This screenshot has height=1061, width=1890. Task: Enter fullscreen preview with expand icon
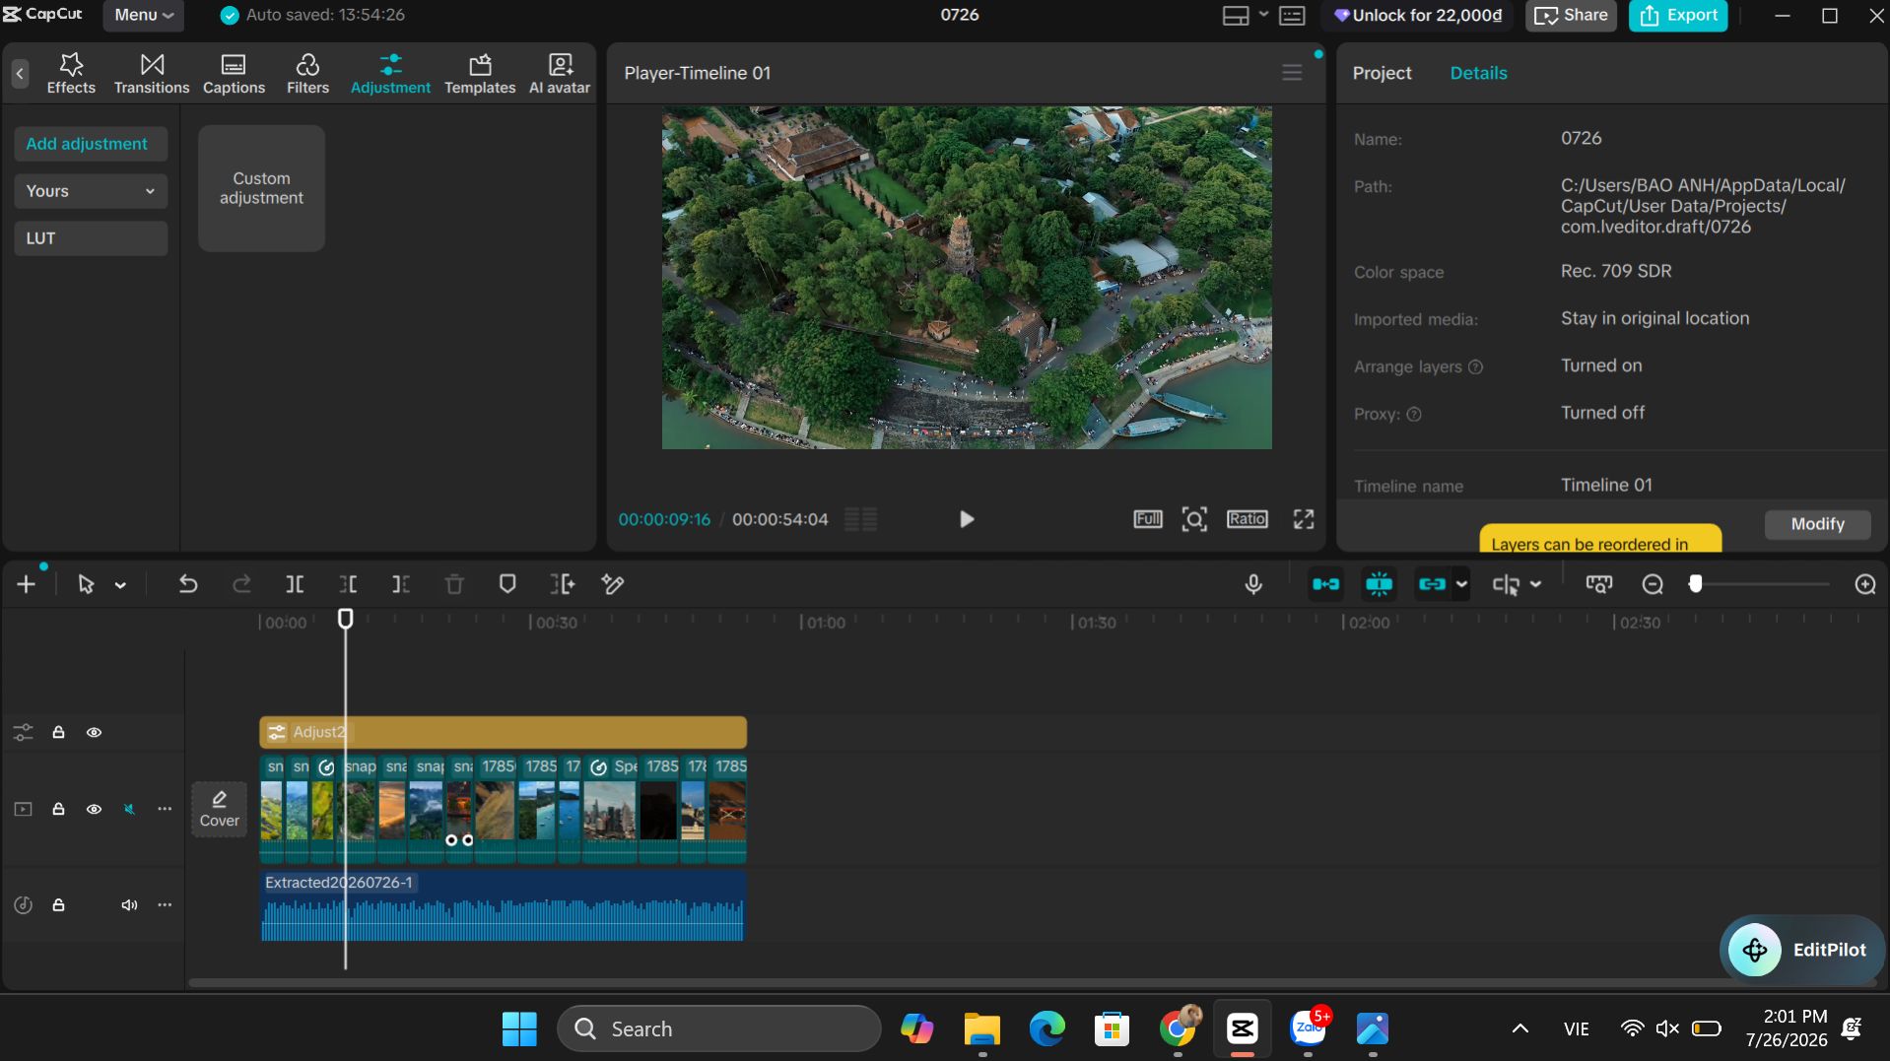coord(1304,519)
